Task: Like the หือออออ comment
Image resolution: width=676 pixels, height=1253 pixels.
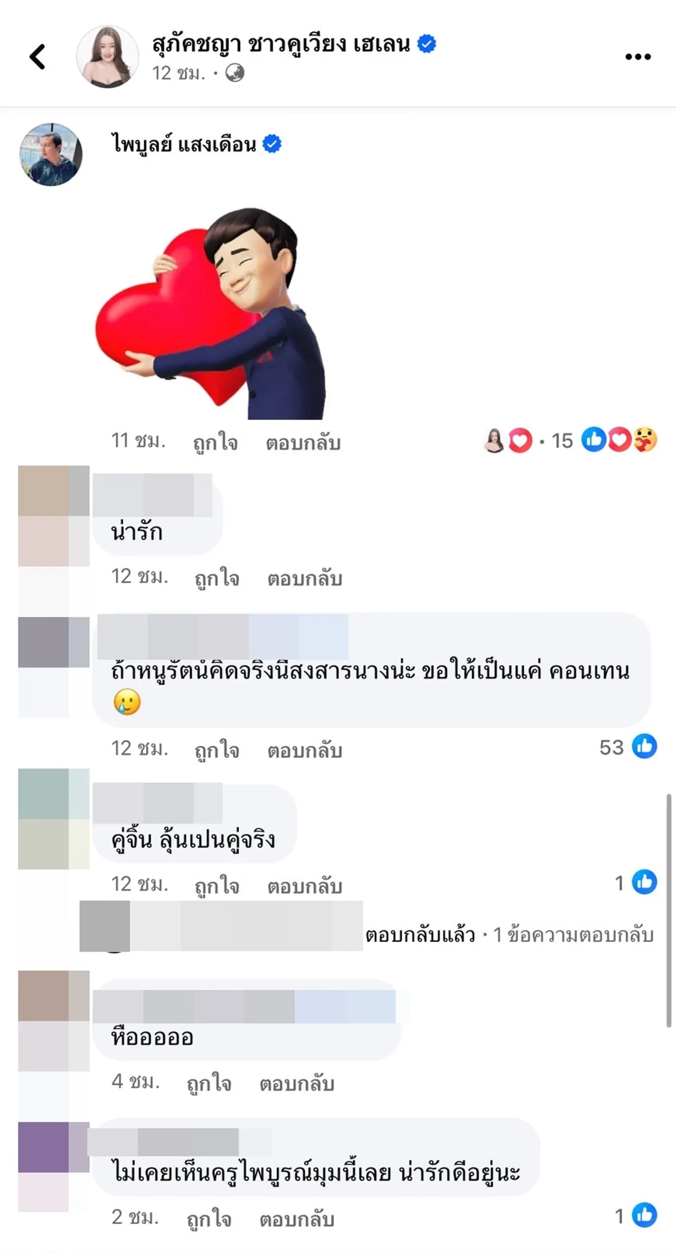Action: coord(210,1084)
